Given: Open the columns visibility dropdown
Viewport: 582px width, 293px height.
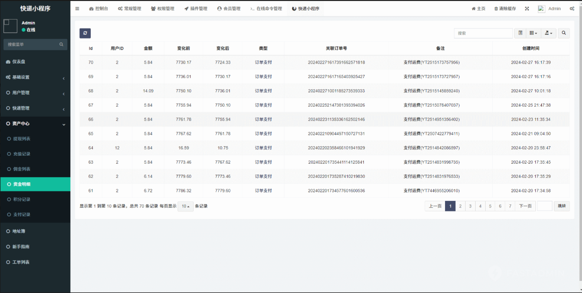Looking at the screenshot, I should pyautogui.click(x=533, y=33).
